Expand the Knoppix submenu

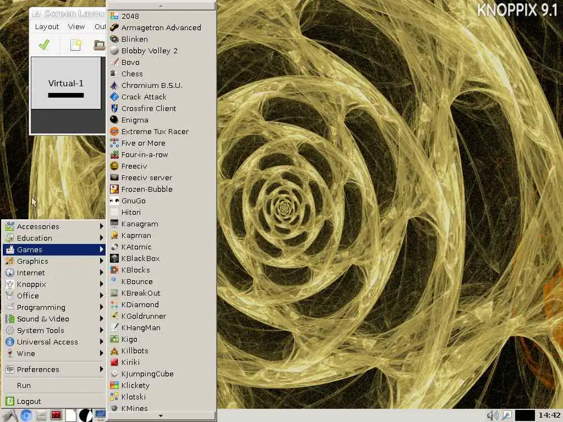[54, 284]
